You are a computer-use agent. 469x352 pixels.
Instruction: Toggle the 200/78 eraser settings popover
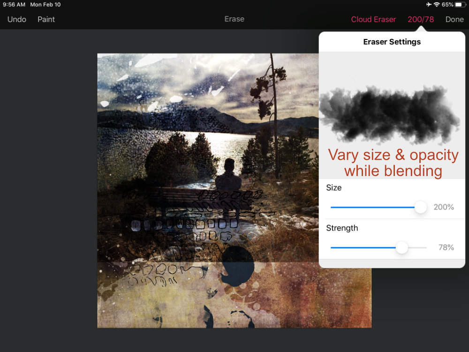[x=421, y=19]
